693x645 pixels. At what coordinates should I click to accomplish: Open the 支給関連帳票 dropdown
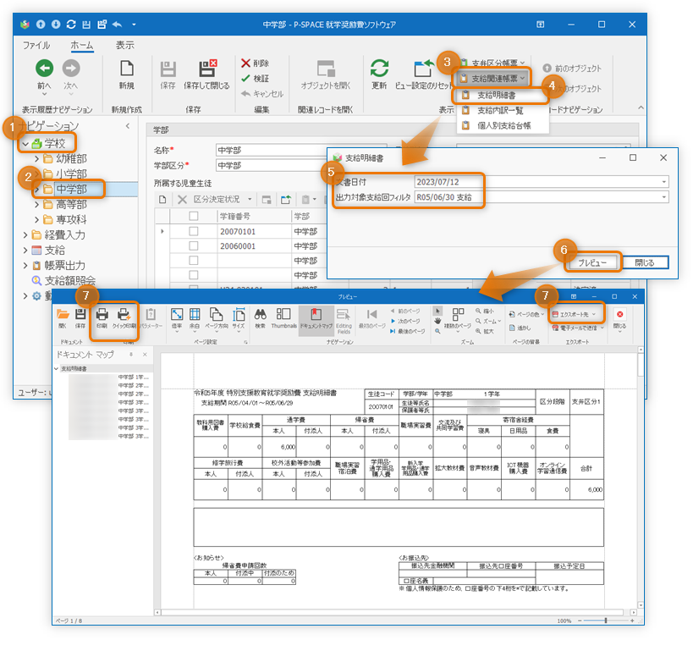pos(492,78)
